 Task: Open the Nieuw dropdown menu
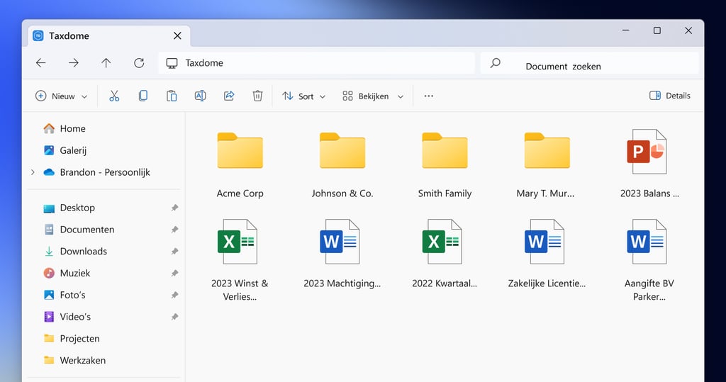click(62, 96)
